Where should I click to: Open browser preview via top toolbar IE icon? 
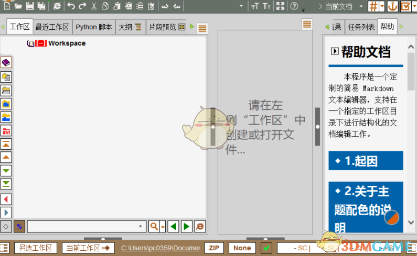click(x=57, y=6)
